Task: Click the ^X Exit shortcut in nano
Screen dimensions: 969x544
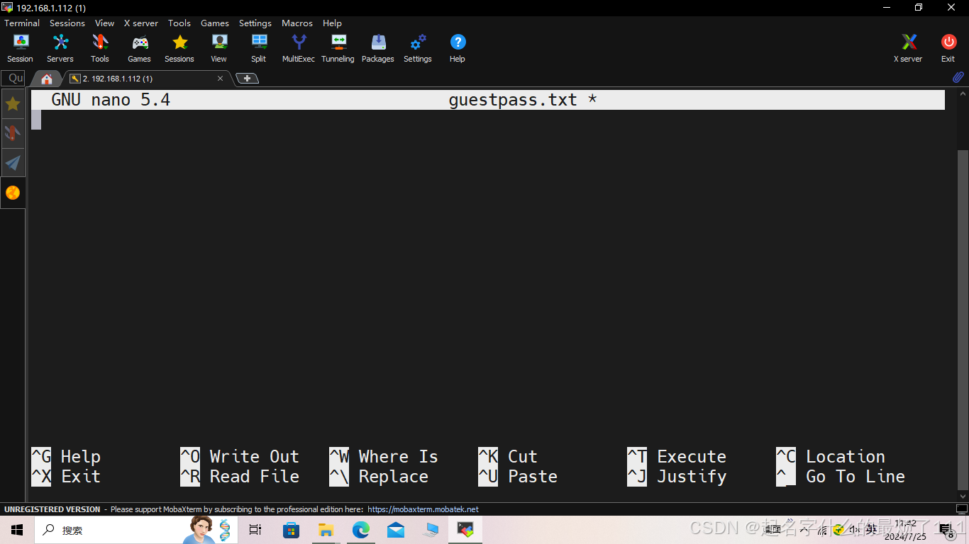Action: coord(66,477)
